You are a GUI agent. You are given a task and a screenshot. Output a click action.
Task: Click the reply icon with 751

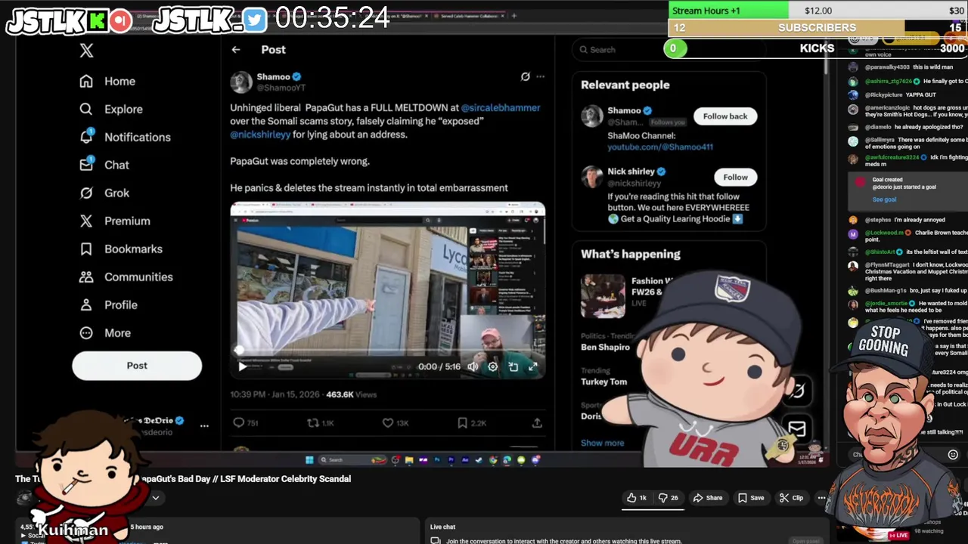(238, 423)
